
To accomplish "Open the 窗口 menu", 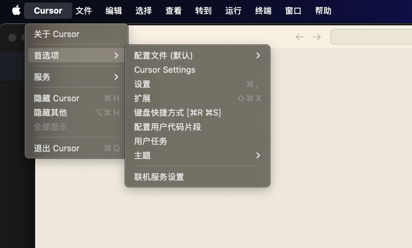I will (294, 11).
